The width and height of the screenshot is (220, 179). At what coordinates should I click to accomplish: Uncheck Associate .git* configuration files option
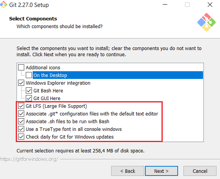[x=21, y=114]
